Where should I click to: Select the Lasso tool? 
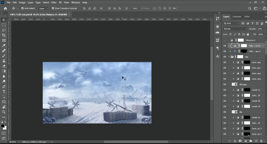tap(4, 30)
